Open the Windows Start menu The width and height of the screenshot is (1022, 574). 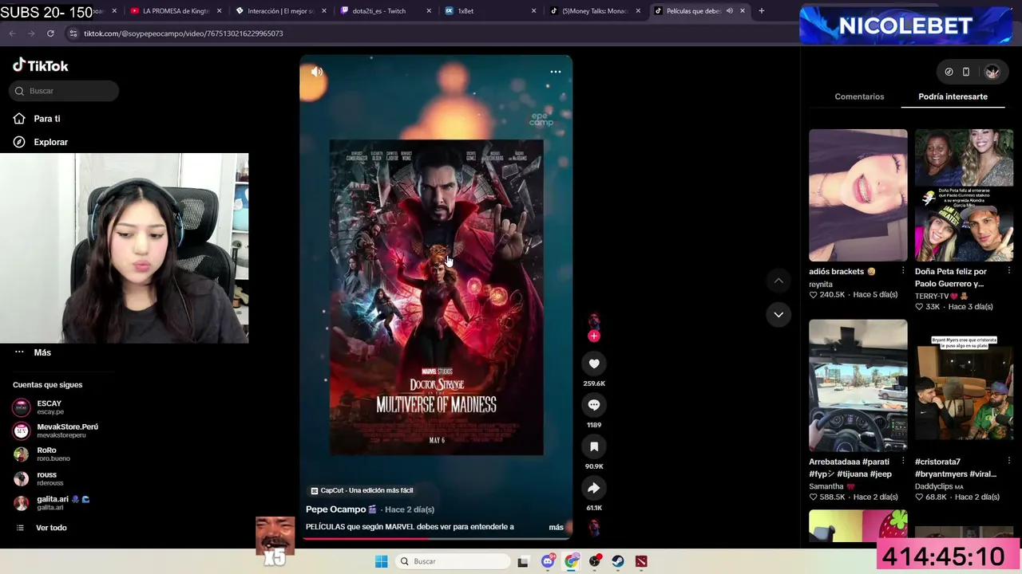(382, 561)
